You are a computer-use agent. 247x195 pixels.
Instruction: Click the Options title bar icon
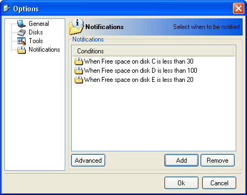tap(7, 9)
